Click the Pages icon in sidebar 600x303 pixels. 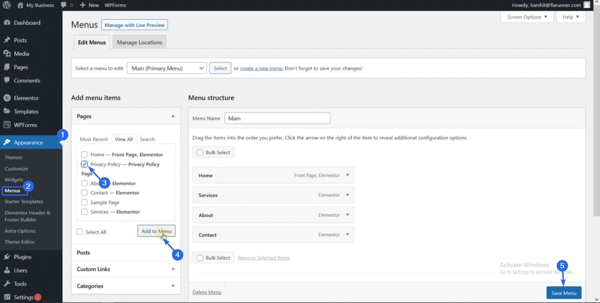(x=7, y=67)
